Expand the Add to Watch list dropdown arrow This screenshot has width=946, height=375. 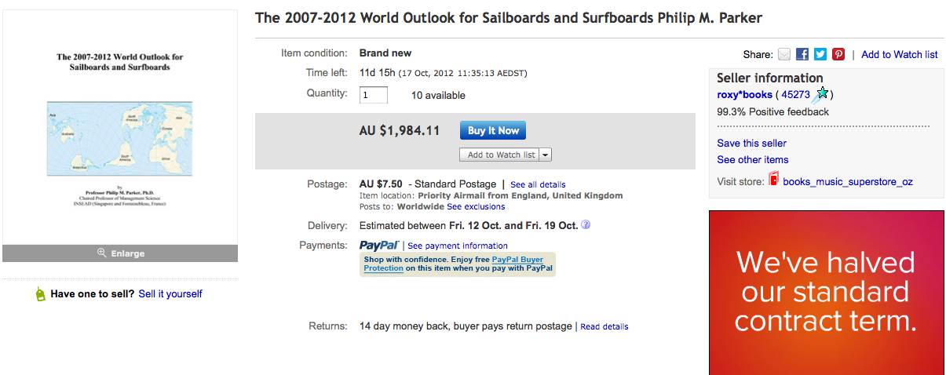[546, 155]
